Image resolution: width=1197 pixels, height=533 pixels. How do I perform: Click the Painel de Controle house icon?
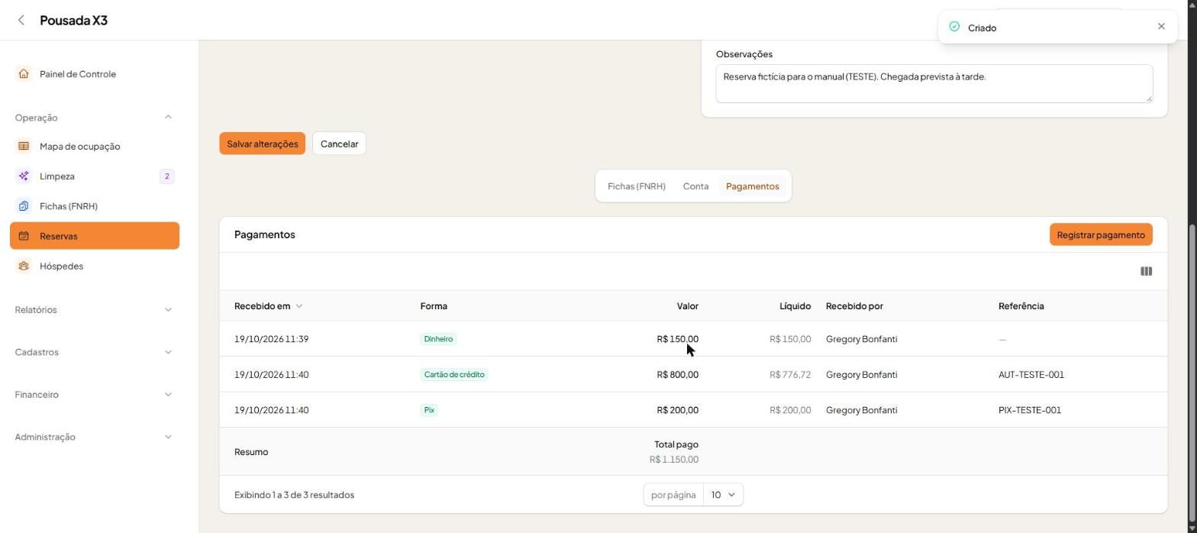24,74
